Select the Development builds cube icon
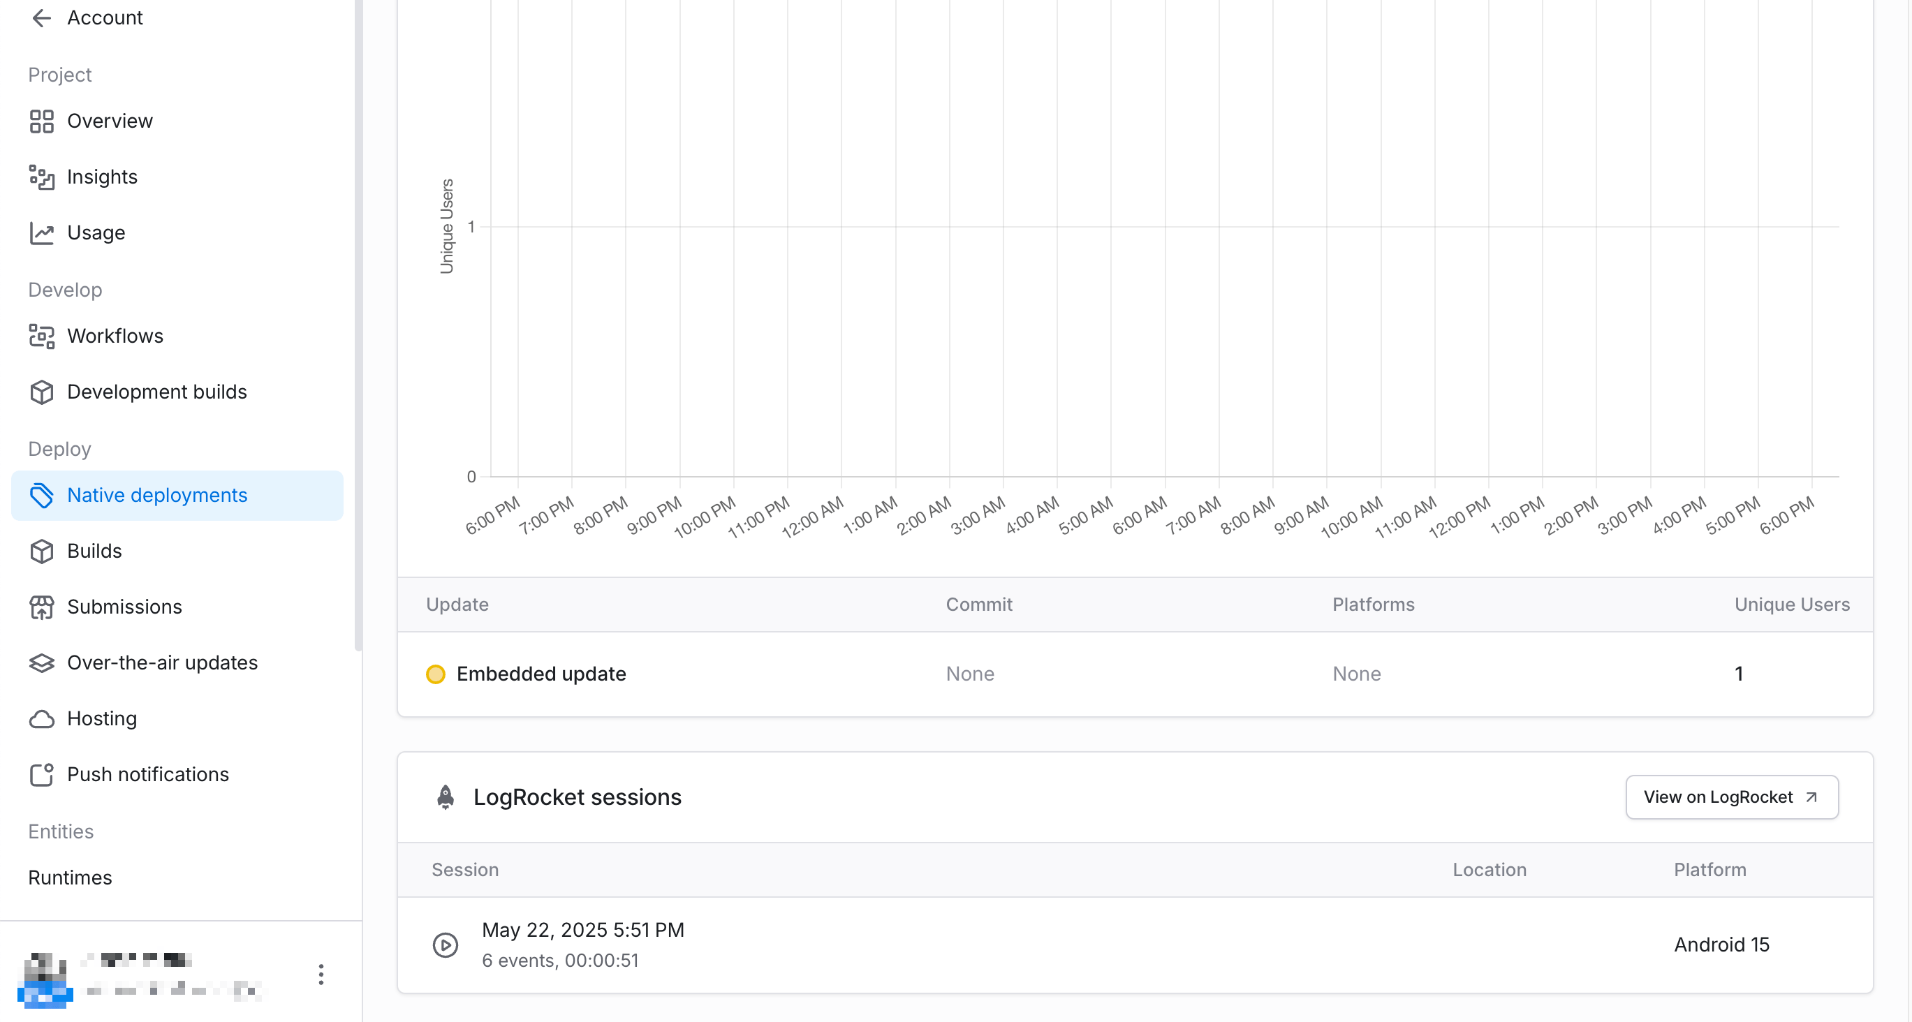The height and width of the screenshot is (1022, 1912). 42,392
